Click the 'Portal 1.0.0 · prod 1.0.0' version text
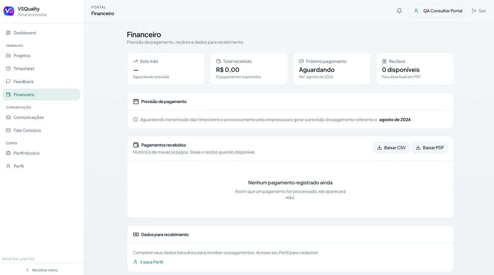Screen dimensions: 494x275 [19, 259]
